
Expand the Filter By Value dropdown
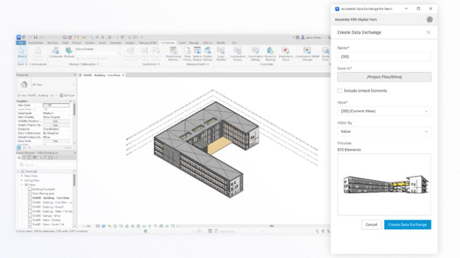[384, 131]
